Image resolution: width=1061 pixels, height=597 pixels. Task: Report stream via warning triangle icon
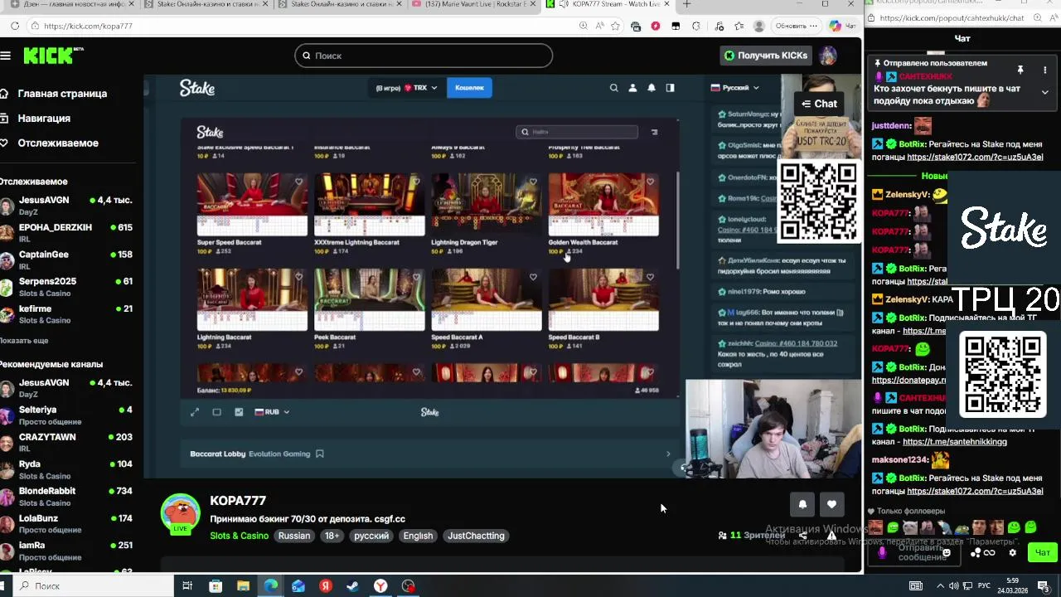831,536
